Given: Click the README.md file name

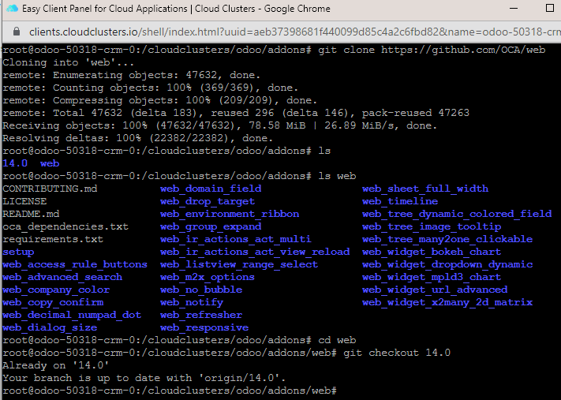Looking at the screenshot, I should click(x=31, y=214).
